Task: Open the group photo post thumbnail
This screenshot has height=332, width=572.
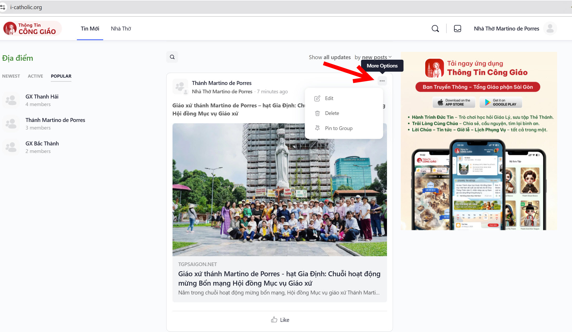Action: coord(279,189)
